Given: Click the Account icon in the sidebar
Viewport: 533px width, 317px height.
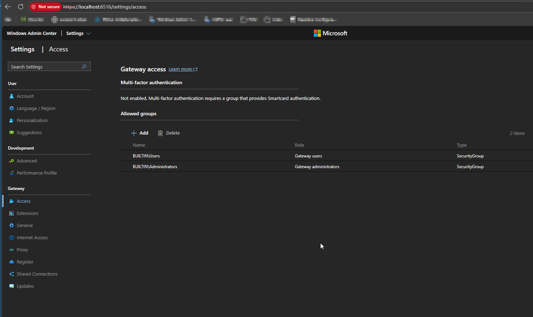Looking at the screenshot, I should [12, 97].
